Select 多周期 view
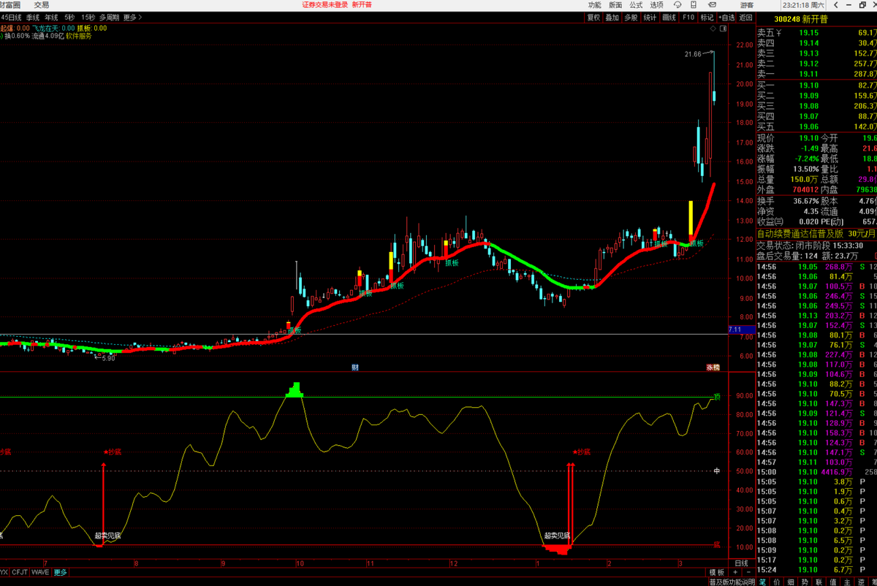The image size is (877, 586). pyautogui.click(x=110, y=17)
